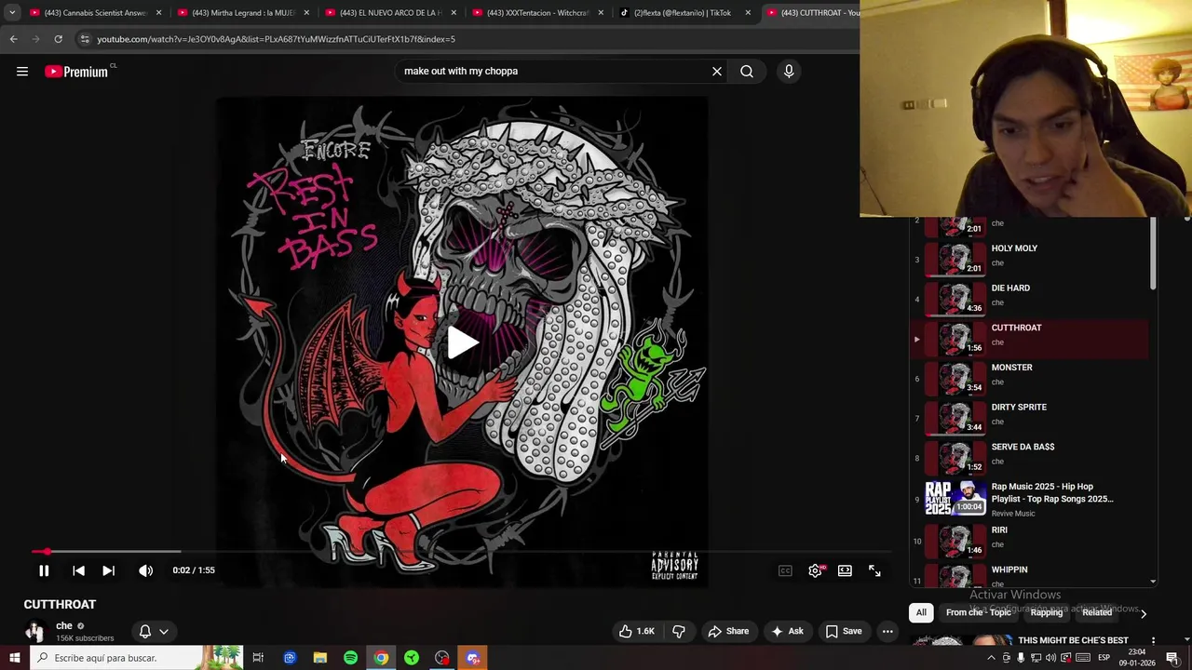Seek using the video progress bar
Screen dimensions: 1192x670
pos(462,552)
